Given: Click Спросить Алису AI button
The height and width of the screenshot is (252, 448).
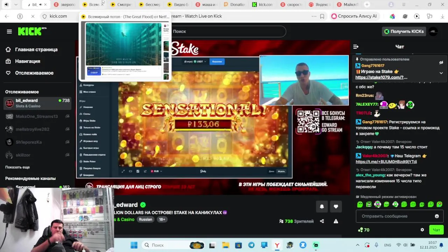Looking at the screenshot, I should click(354, 16).
